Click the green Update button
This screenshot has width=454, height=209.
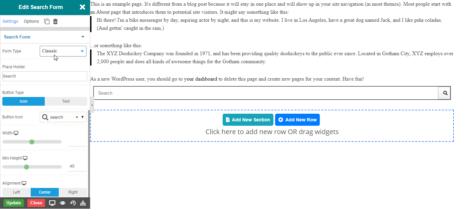coord(14,203)
